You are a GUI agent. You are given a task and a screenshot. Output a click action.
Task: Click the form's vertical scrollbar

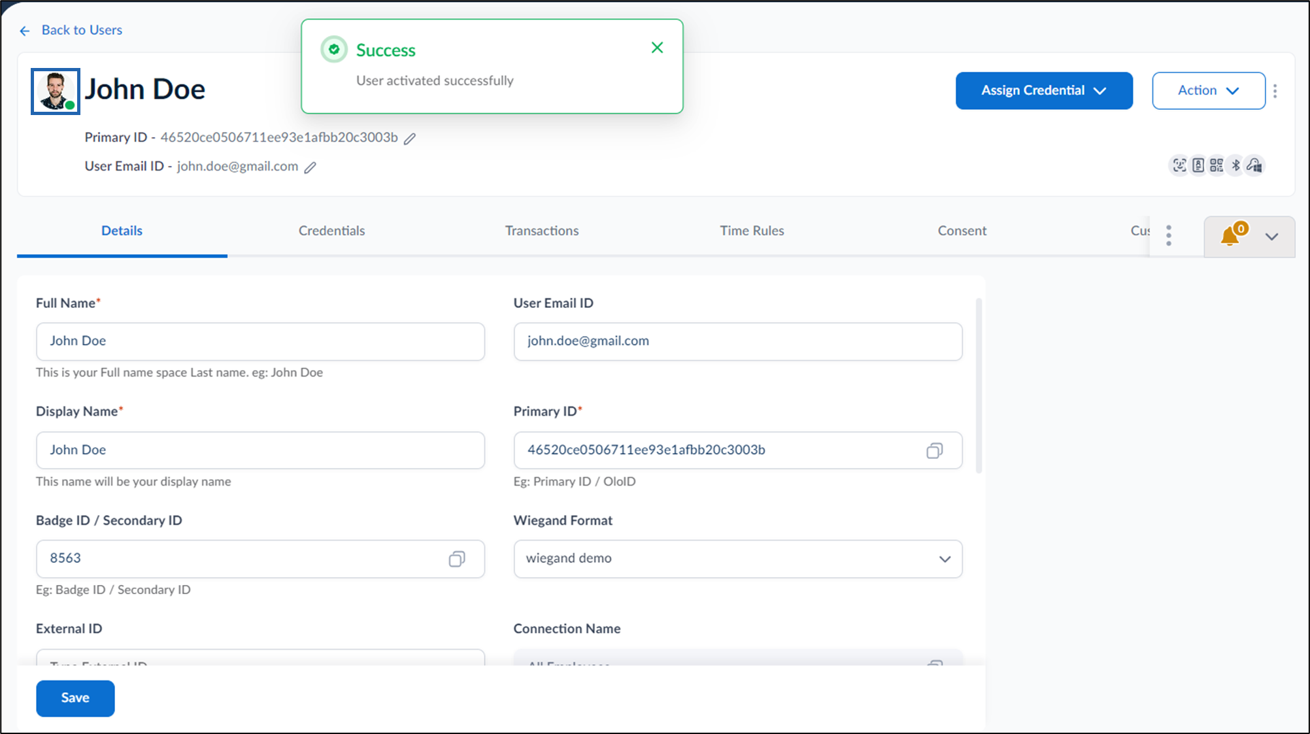click(x=979, y=386)
